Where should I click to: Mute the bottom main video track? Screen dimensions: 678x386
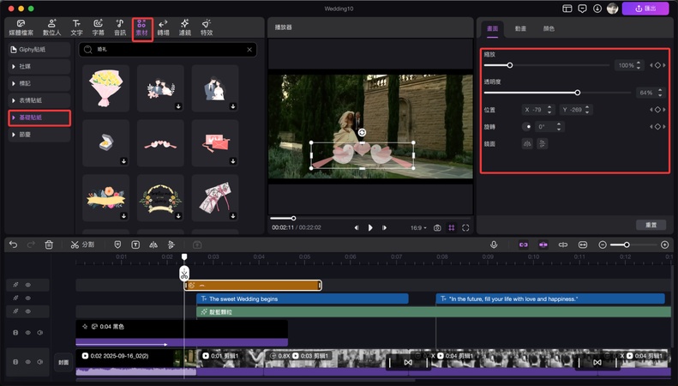click(39, 363)
